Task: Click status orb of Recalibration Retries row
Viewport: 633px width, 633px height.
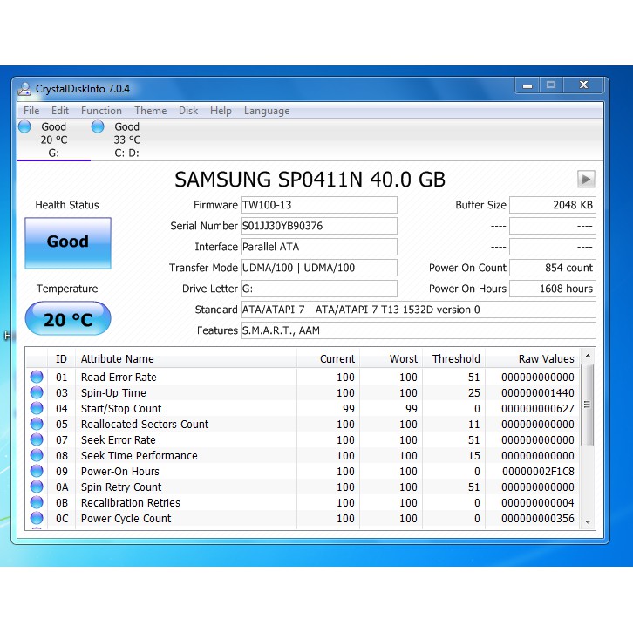Action: pyautogui.click(x=37, y=502)
